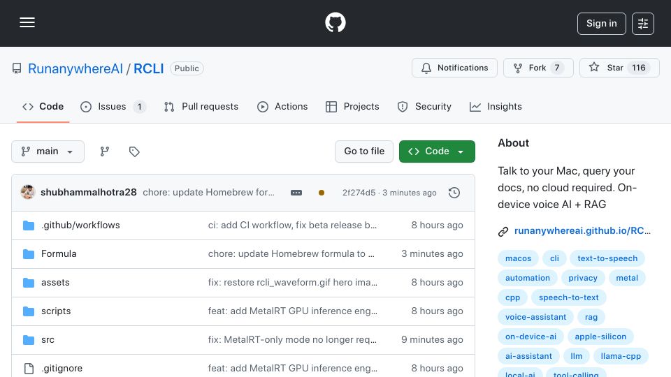Open commit 'fix: restore rcli_waveform.gif hero'

pos(293,283)
